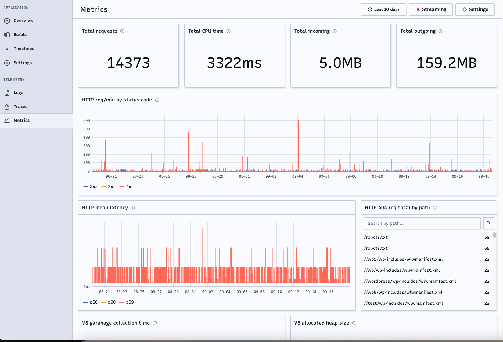Navigate to Logs from the Telemetry section

tap(18, 93)
